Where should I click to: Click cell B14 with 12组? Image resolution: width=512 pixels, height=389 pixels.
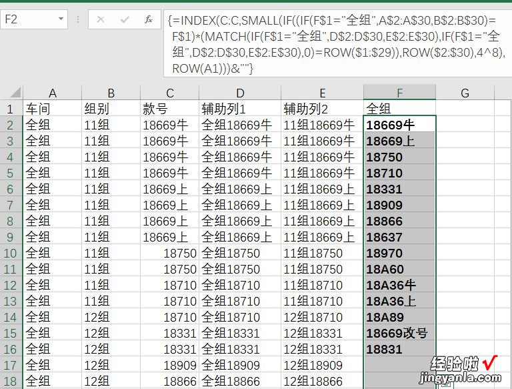(x=111, y=317)
